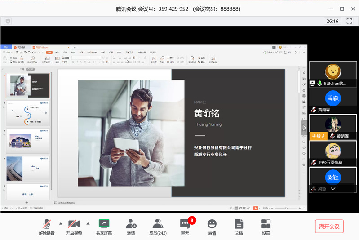Click the 离开会议 leave meeting button

click(329, 227)
